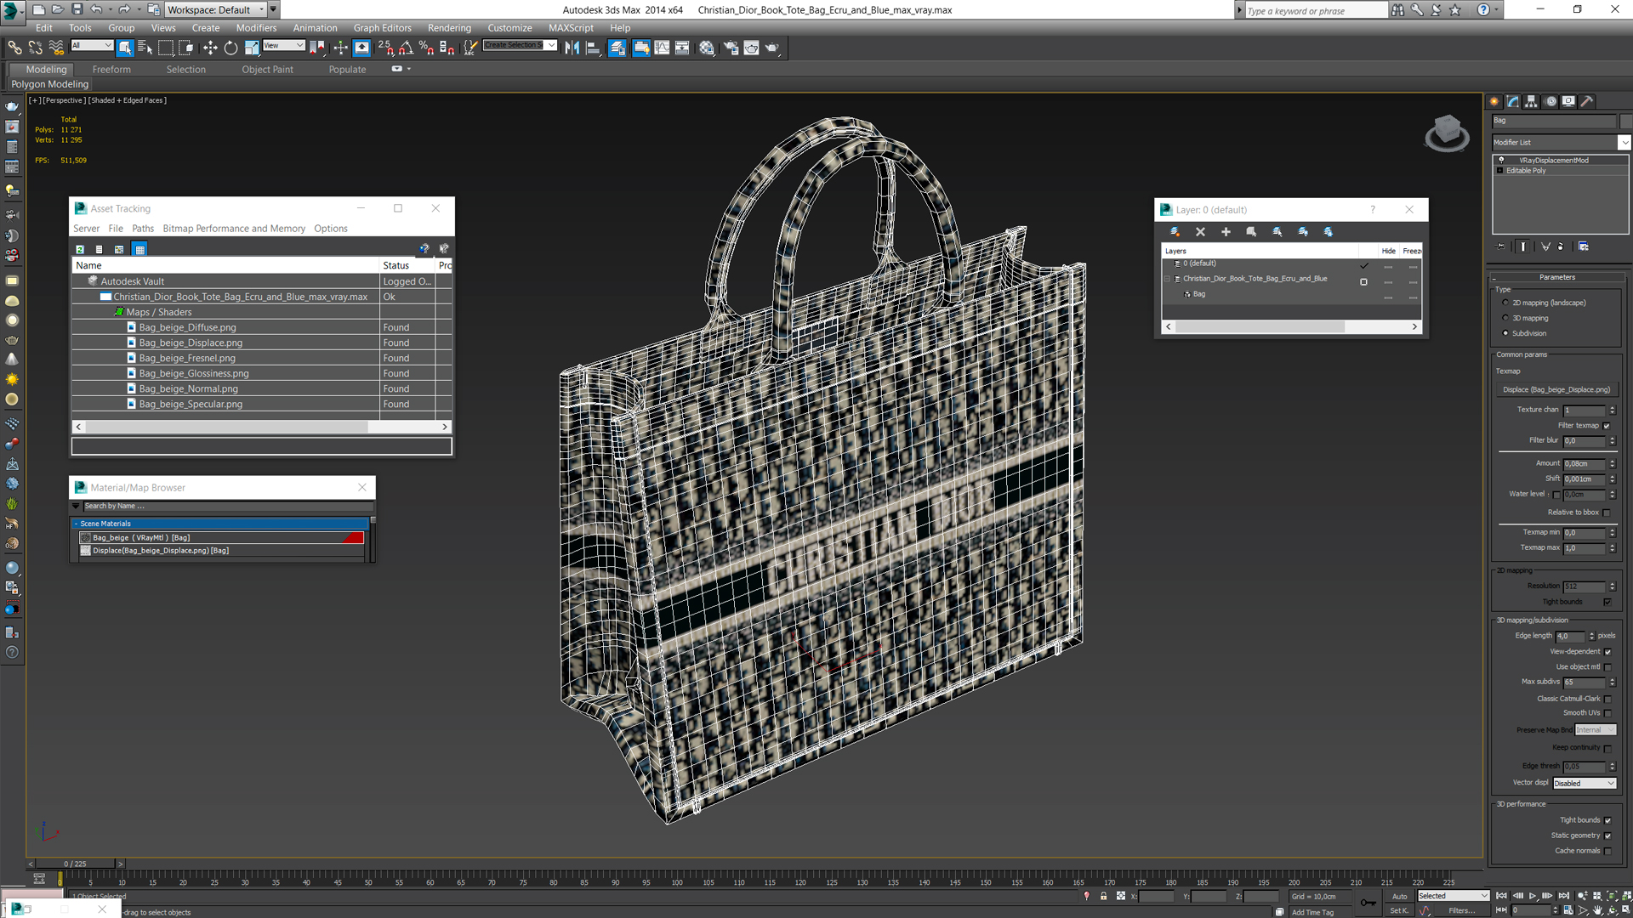Click the Polygon Modeling panel button

50,84
